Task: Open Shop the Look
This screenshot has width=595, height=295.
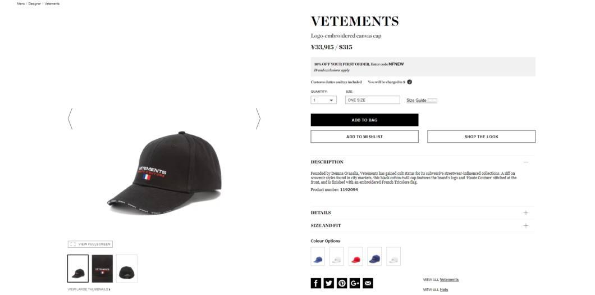Action: click(481, 137)
